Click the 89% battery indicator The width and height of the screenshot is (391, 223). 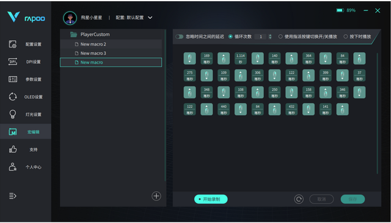pos(346,10)
